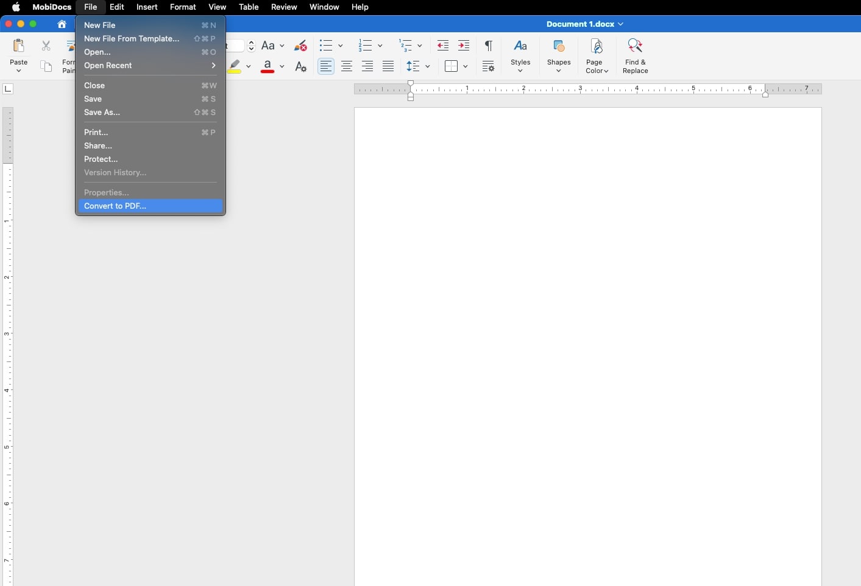Select the Cut tool
The image size is (861, 586).
tap(46, 46)
